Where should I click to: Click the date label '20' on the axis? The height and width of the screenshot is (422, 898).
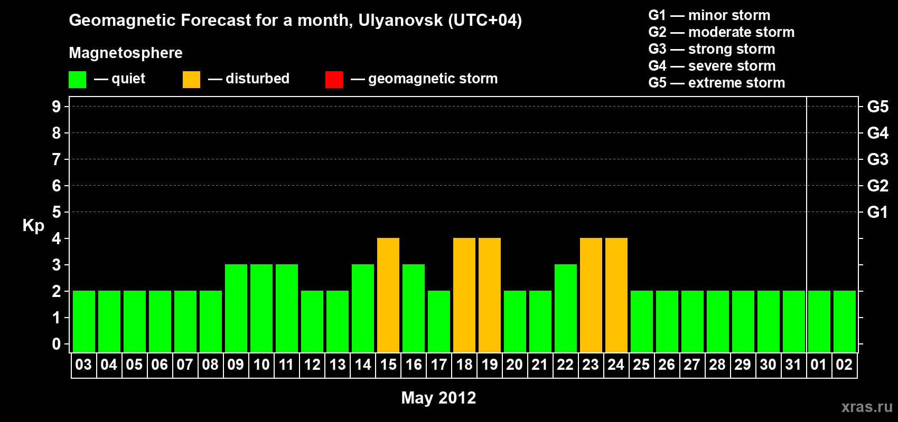515,365
